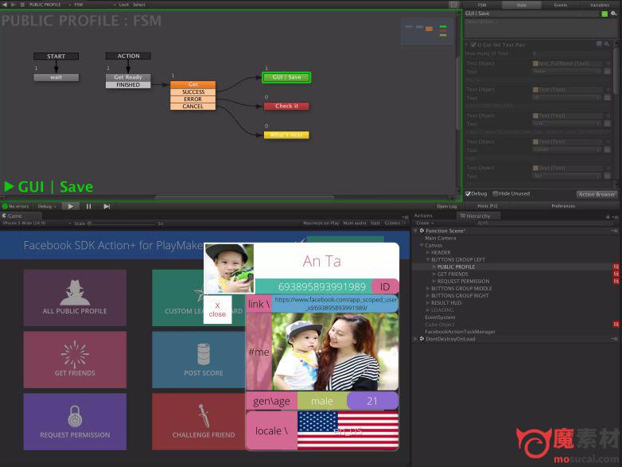Image resolution: width=622 pixels, height=467 pixels.
Task: Toggle Mute audio in Game view
Action: tap(355, 223)
